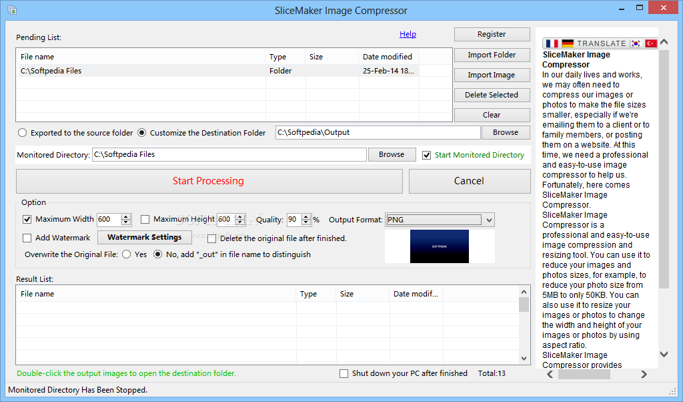The width and height of the screenshot is (683, 402).
Task: Sort Pending List by Date modified column
Action: coord(389,57)
